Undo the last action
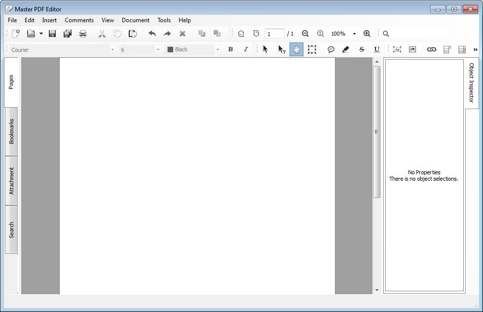The width and height of the screenshot is (483, 312). pyautogui.click(x=152, y=33)
